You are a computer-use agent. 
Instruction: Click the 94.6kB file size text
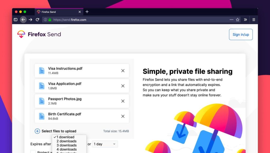coord(53,119)
